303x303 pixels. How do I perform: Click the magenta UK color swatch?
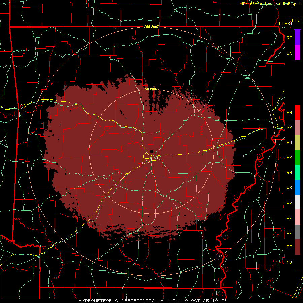tap(297, 53)
